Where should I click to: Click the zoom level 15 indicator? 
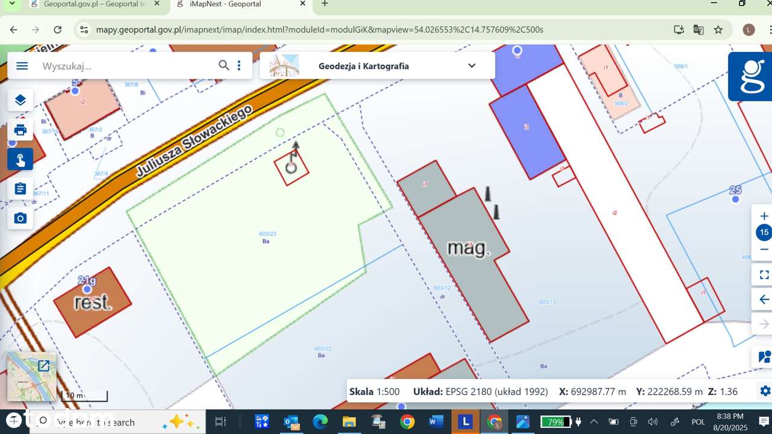click(764, 233)
